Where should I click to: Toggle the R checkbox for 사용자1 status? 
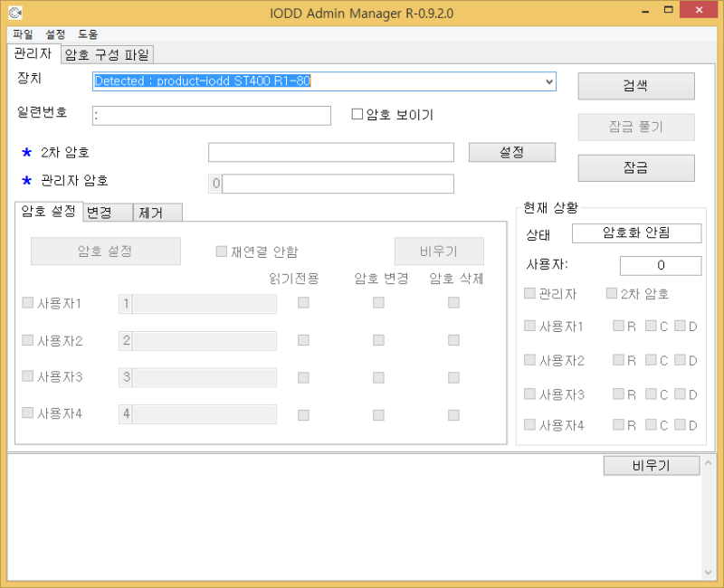618,326
